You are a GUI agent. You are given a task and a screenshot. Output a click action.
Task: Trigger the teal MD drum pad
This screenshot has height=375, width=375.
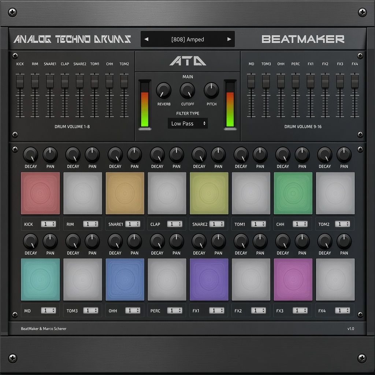pos(40,279)
